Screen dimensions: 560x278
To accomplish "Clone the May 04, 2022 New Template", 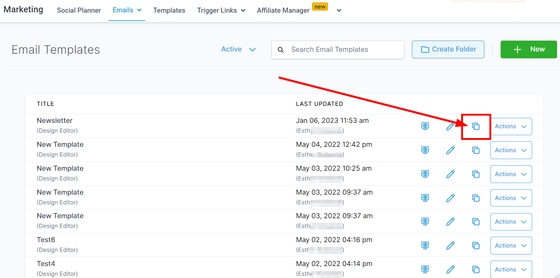I will [x=476, y=150].
